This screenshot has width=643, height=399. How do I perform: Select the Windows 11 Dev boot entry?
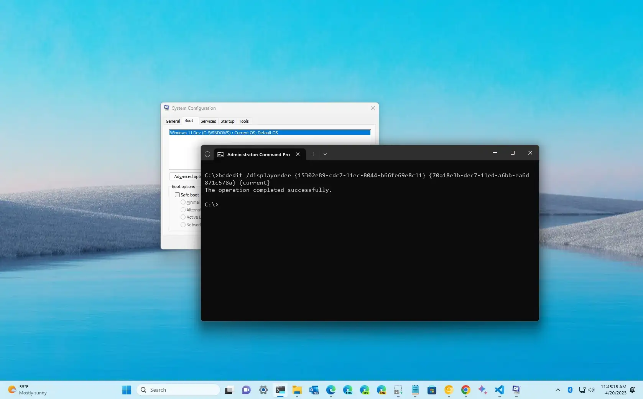(268, 133)
